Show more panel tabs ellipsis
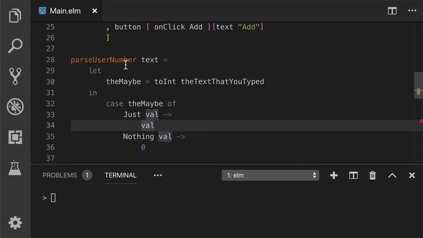The width and height of the screenshot is (423, 238). click(x=158, y=175)
